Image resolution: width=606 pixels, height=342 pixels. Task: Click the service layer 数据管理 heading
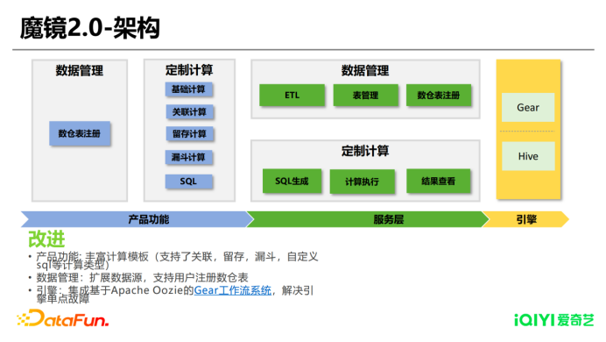pyautogui.click(x=365, y=70)
